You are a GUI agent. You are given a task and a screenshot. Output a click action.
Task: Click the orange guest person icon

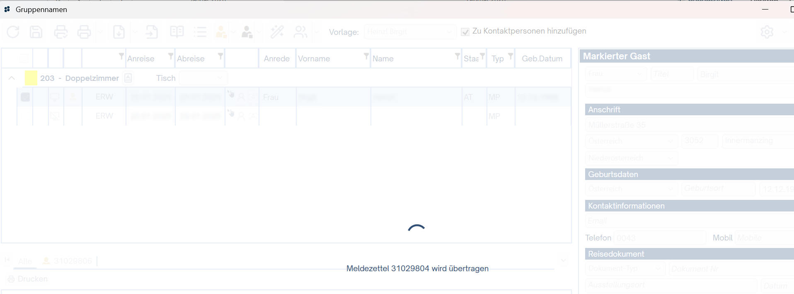[x=221, y=32]
